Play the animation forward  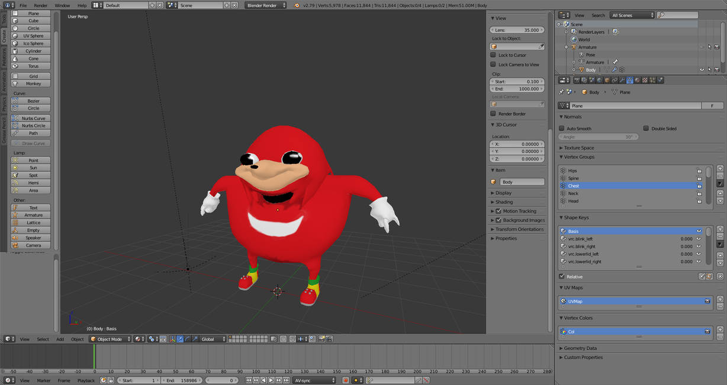[x=272, y=380]
